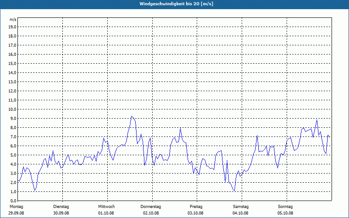Click the 1,0 axis value
The height and width of the screenshot is (218, 349).
(x=13, y=191)
